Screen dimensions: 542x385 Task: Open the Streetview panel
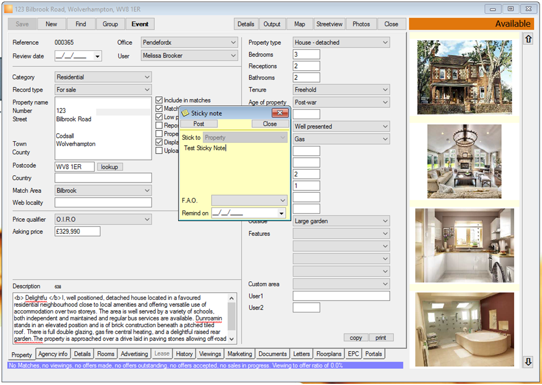(x=329, y=24)
